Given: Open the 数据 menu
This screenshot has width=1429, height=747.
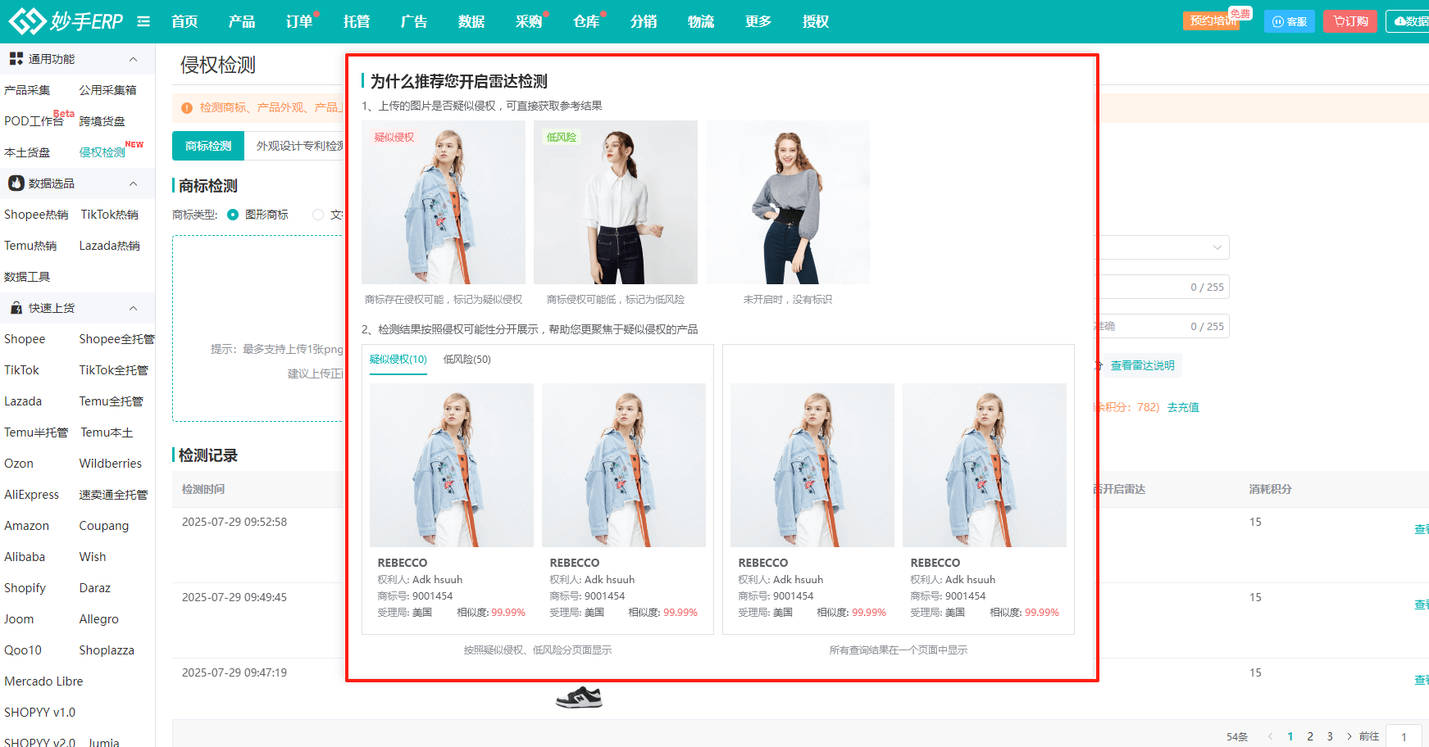Looking at the screenshot, I should [x=471, y=21].
